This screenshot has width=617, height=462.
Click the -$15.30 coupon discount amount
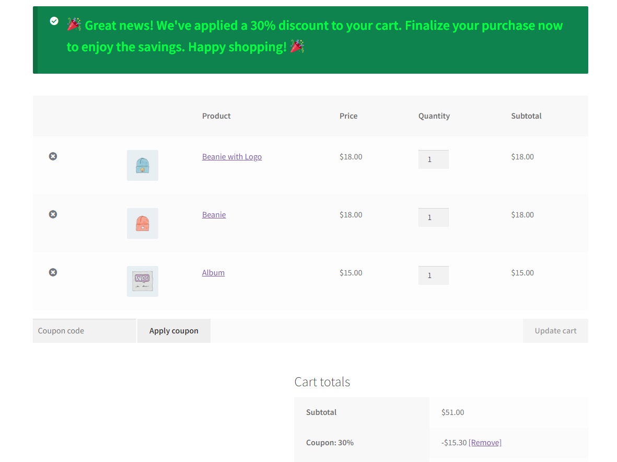point(454,443)
